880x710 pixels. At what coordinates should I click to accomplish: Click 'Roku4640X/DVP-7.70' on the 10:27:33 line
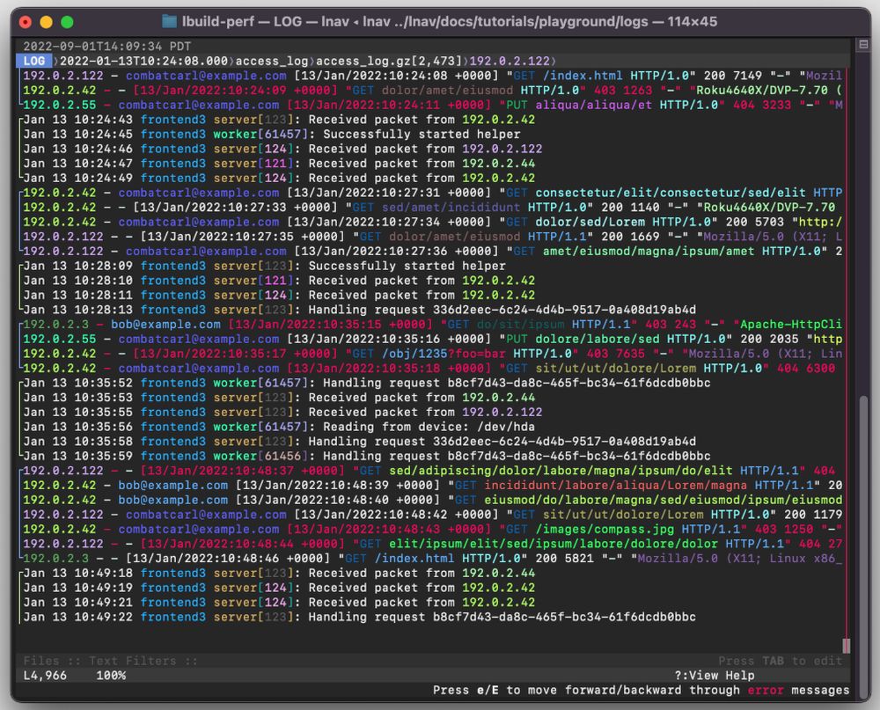click(769, 207)
